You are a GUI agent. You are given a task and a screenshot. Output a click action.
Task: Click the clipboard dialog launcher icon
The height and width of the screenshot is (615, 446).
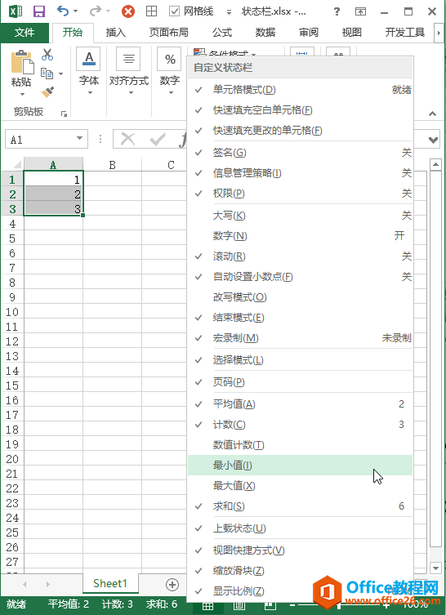click(x=64, y=114)
